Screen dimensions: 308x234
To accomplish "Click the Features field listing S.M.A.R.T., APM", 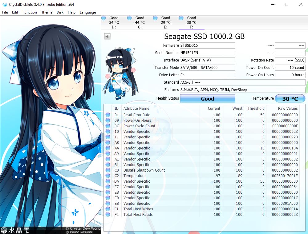I will tap(243, 90).
